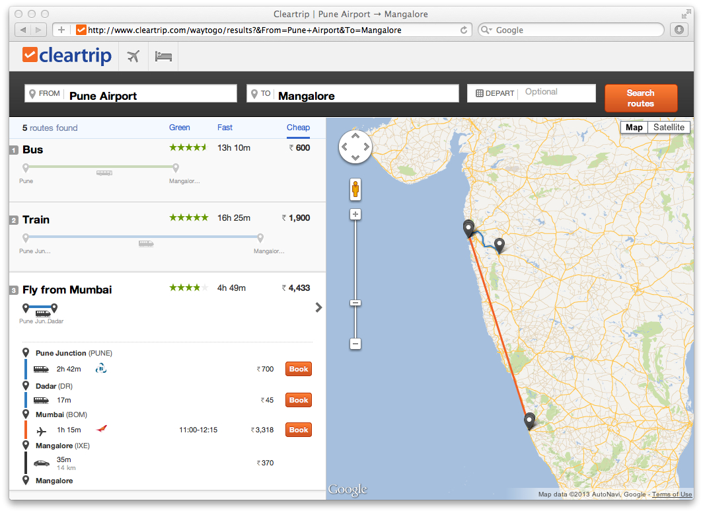
Task: Click the Pune map pin
Action: [499, 245]
